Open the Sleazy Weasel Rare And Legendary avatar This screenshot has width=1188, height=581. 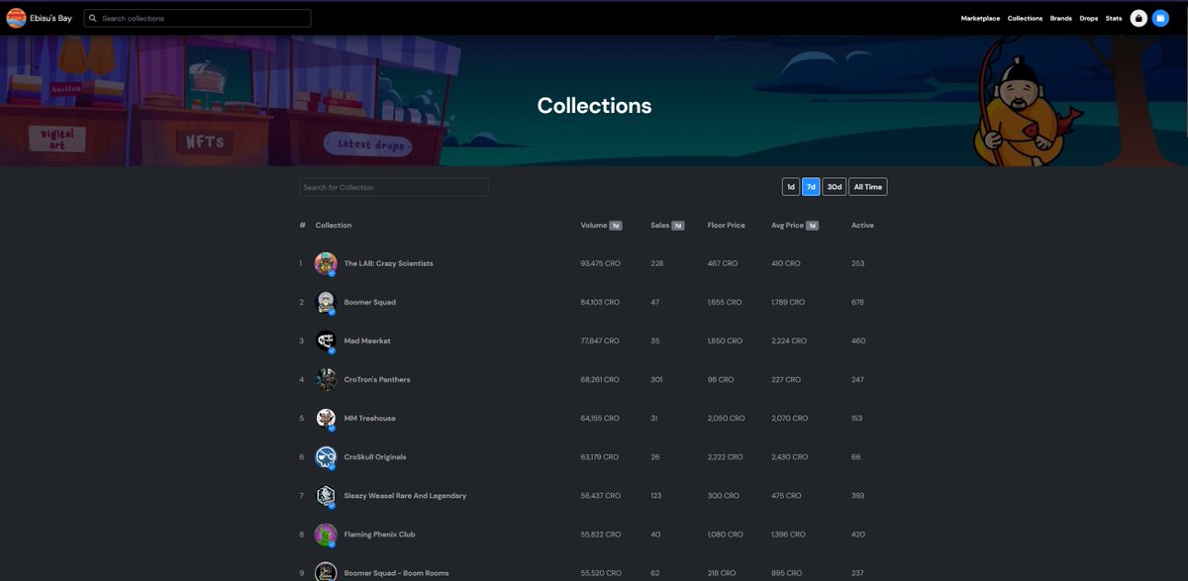coord(326,495)
